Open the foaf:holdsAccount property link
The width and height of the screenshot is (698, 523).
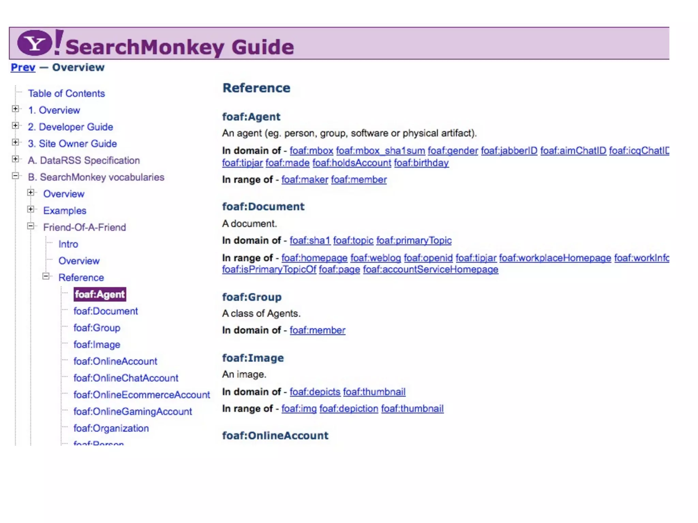(351, 163)
